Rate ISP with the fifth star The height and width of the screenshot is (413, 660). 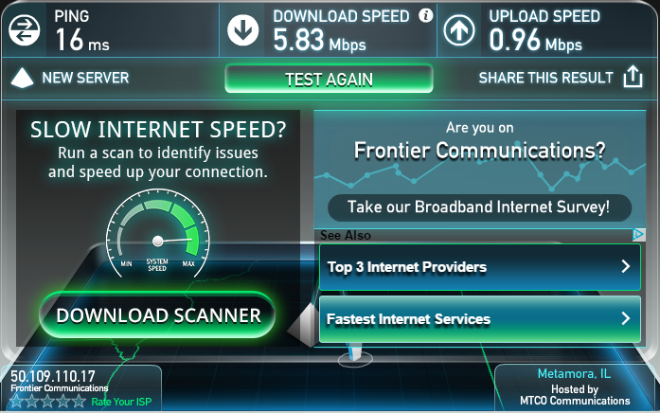[79, 402]
